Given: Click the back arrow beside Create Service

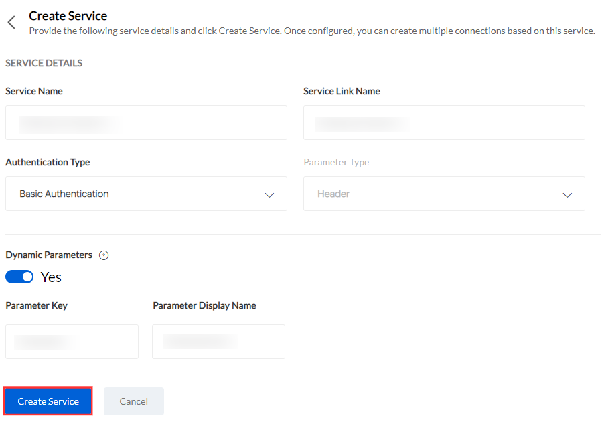Looking at the screenshot, I should pyautogui.click(x=11, y=23).
